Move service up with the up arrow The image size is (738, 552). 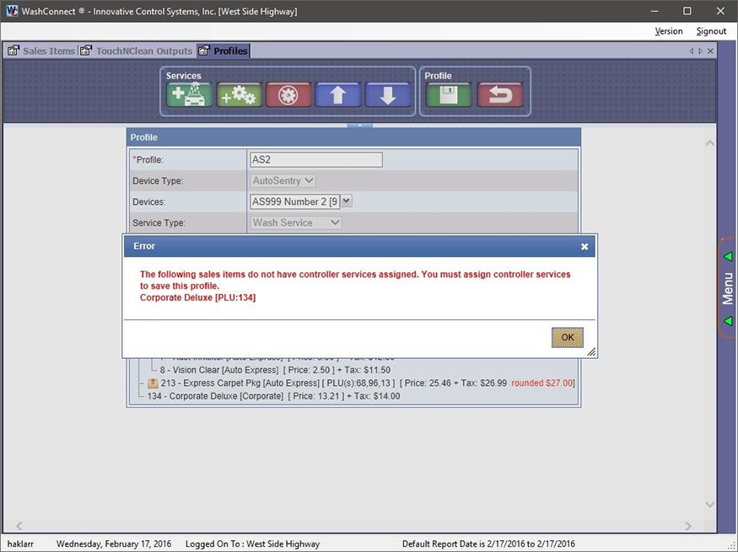point(338,94)
